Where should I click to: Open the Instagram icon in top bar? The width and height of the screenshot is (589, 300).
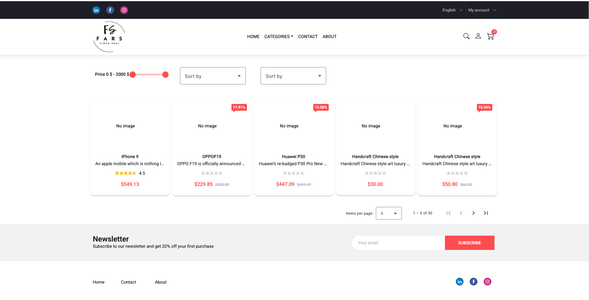tap(124, 10)
